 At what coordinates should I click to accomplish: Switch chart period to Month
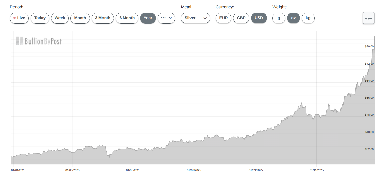[80, 18]
